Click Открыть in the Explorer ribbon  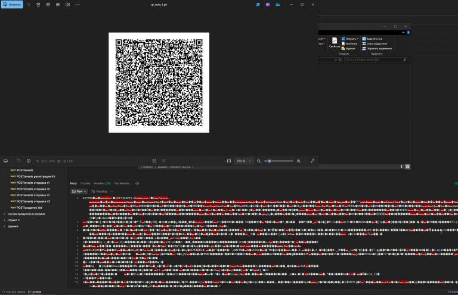[350, 39]
